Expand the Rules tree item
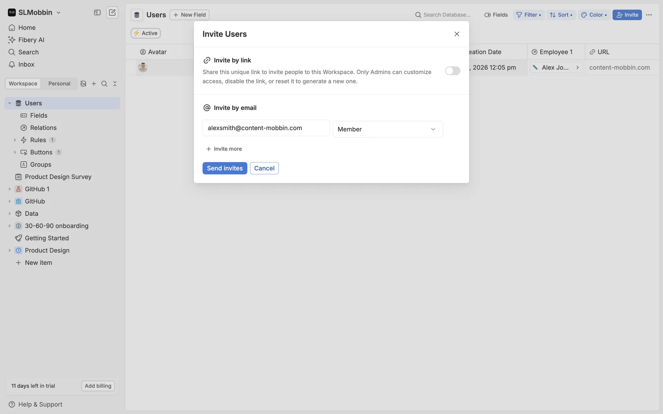Screen dimensions: 663x414 [x=15, y=140]
